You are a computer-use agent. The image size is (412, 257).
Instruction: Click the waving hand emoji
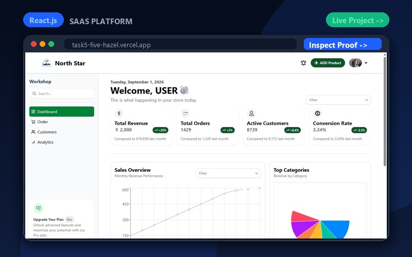point(184,90)
